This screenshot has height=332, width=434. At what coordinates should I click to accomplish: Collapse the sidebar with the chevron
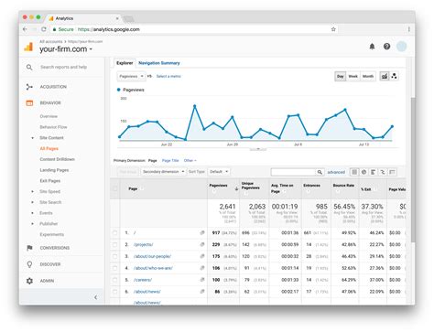(95, 297)
